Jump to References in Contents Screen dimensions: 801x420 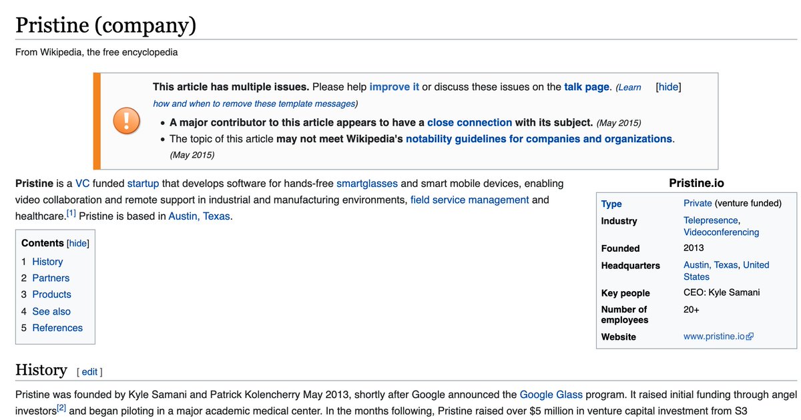(57, 328)
